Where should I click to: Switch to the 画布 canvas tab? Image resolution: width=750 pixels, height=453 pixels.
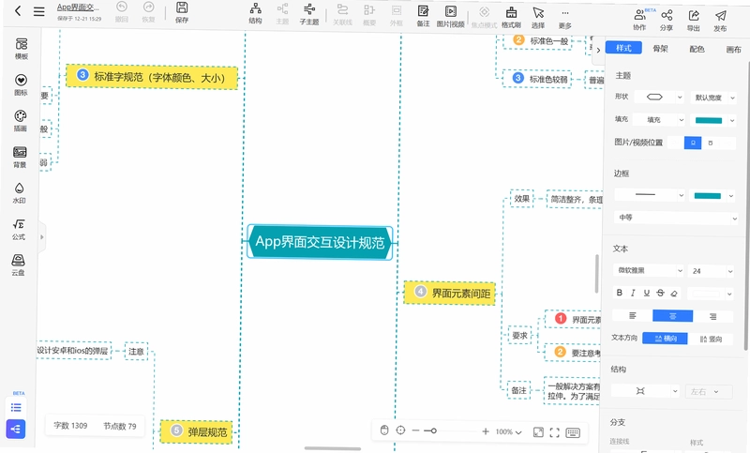coord(733,50)
